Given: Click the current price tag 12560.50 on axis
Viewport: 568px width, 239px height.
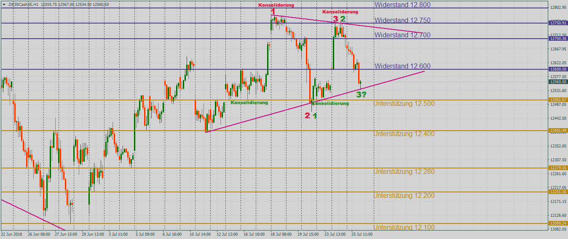Looking at the screenshot, I should pyautogui.click(x=558, y=82).
